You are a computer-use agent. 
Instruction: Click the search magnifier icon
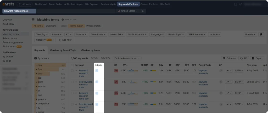pyautogui.click(x=143, y=11)
